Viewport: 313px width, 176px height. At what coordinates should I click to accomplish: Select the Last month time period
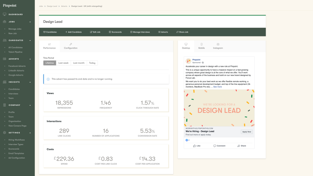tap(79, 63)
